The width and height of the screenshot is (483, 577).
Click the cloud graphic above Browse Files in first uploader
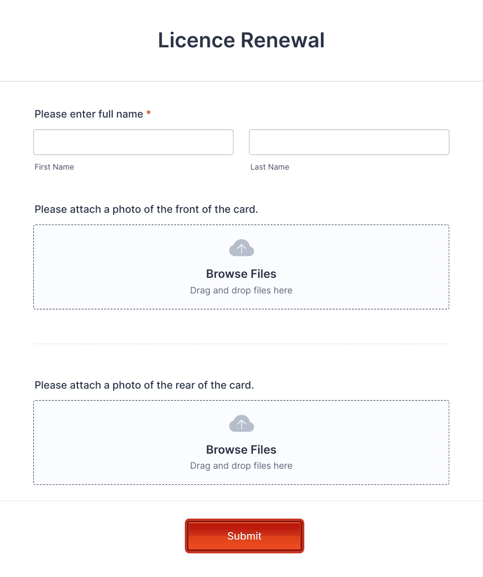[x=241, y=248]
